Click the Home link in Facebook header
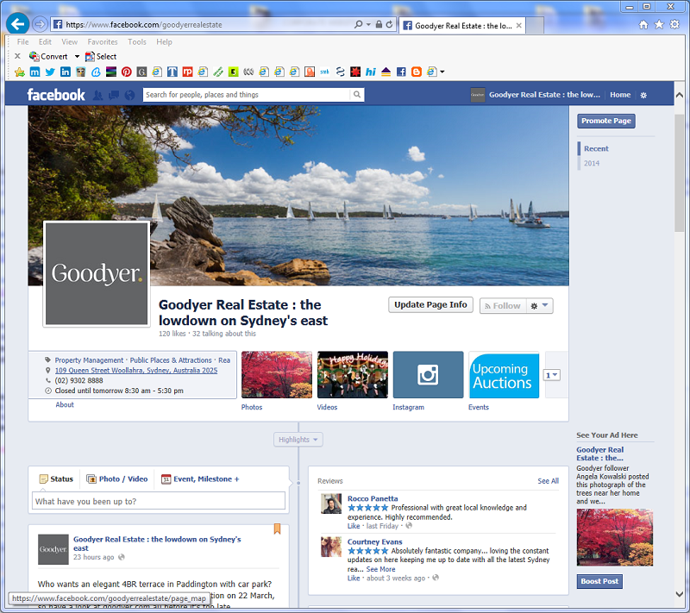 point(620,95)
